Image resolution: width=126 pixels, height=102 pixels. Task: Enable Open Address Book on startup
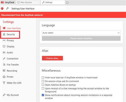[x=43, y=85]
